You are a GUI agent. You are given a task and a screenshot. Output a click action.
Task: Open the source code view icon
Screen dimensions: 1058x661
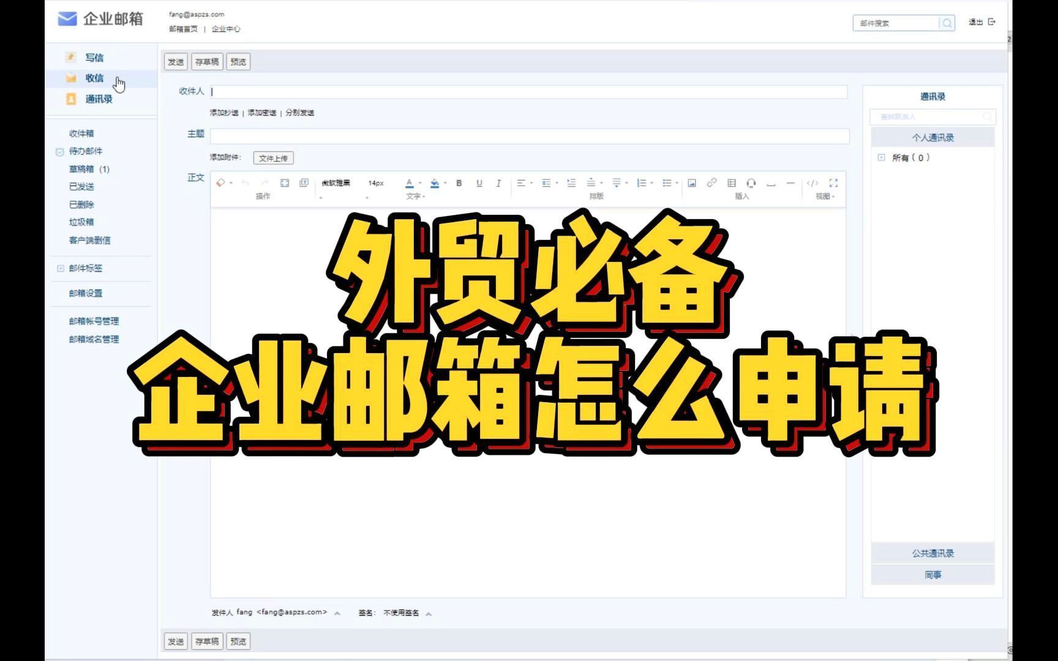coord(813,182)
